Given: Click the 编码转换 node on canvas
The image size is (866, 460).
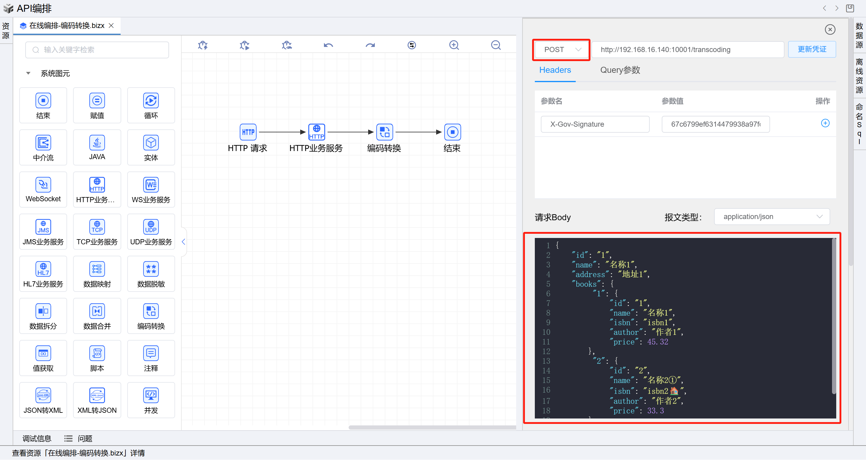Looking at the screenshot, I should point(384,132).
